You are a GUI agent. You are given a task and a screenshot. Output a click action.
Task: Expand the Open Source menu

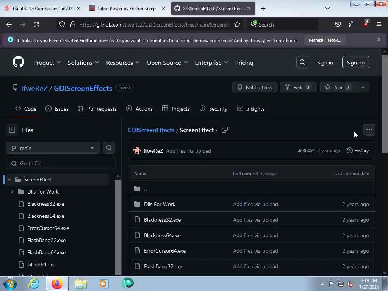tap(167, 63)
